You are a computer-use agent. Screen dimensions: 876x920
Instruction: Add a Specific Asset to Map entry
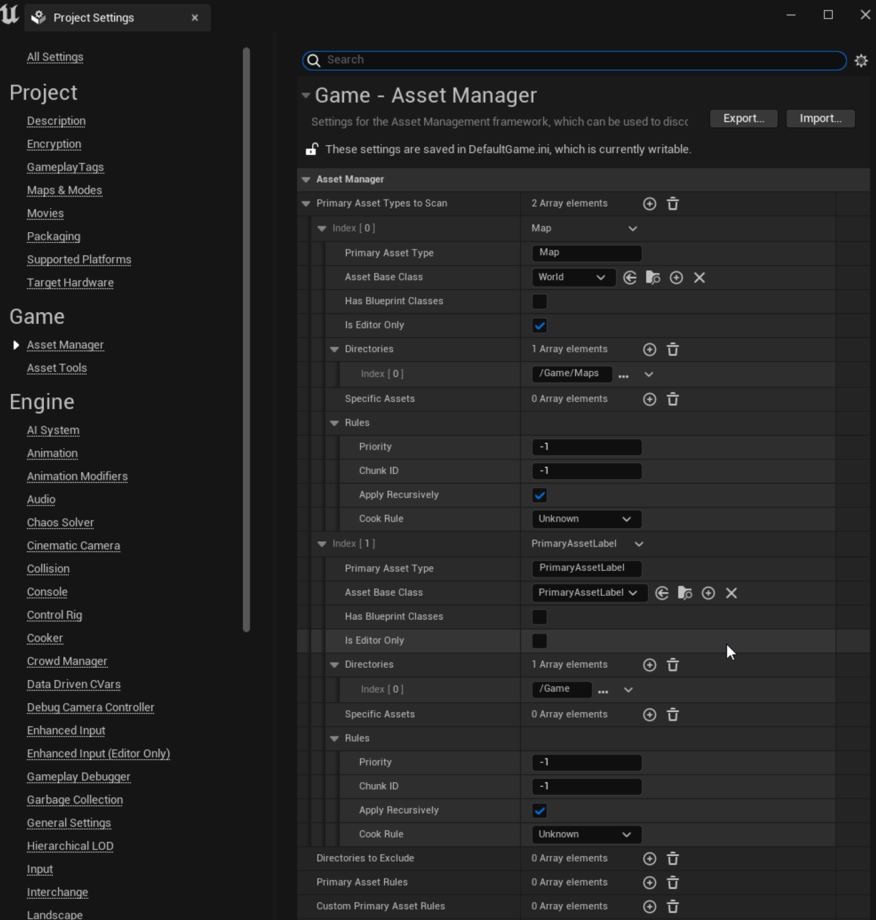click(649, 399)
